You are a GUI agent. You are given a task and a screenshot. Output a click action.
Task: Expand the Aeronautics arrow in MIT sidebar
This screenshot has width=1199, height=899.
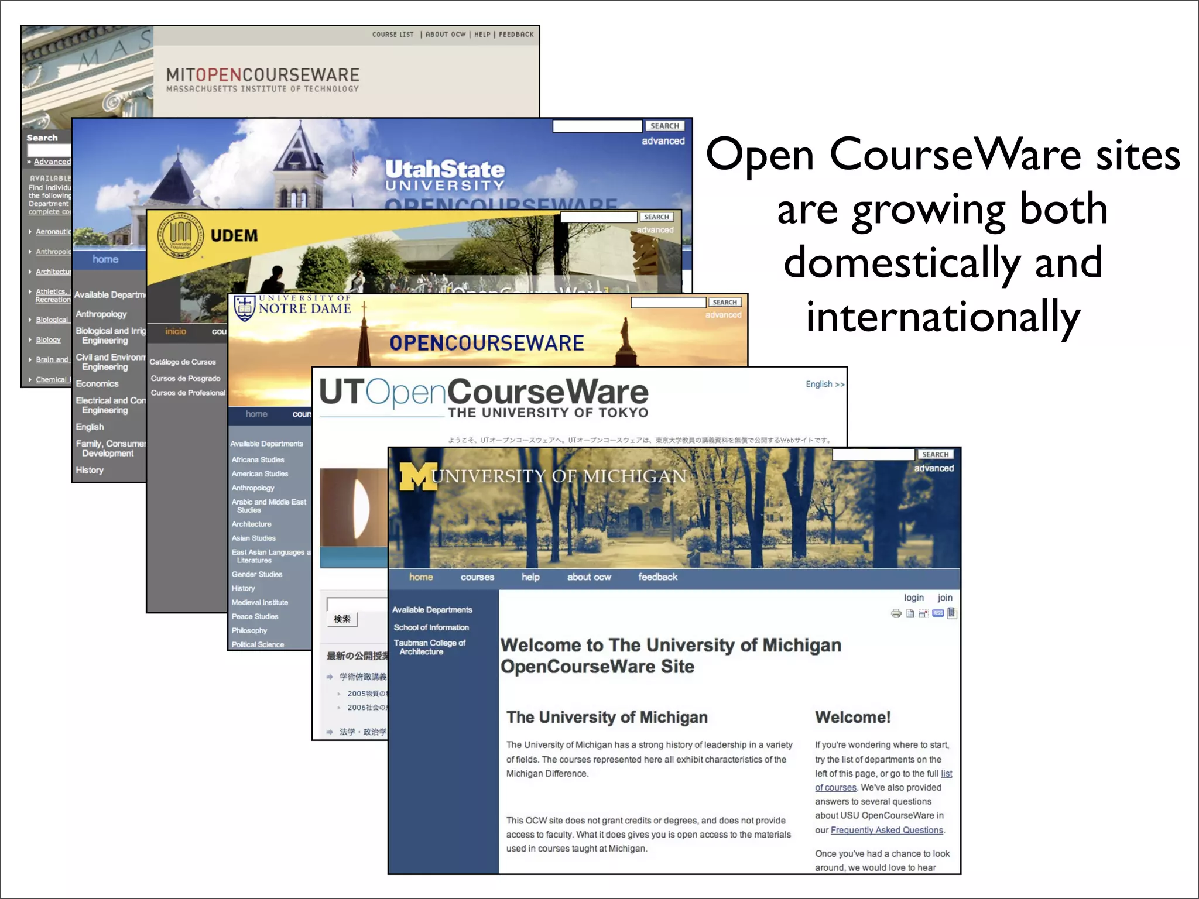(30, 232)
